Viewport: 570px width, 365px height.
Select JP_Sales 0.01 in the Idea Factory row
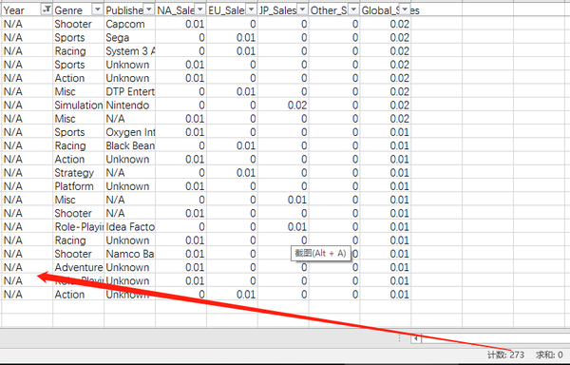(x=283, y=227)
